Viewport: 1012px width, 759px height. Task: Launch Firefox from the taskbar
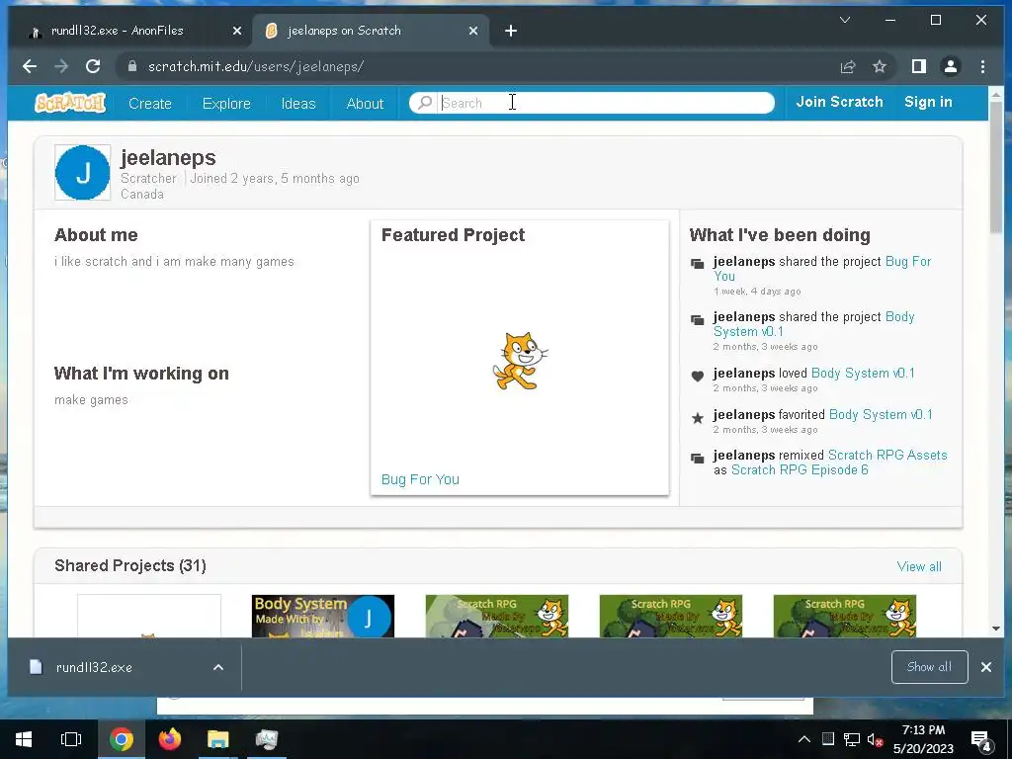tap(170, 739)
